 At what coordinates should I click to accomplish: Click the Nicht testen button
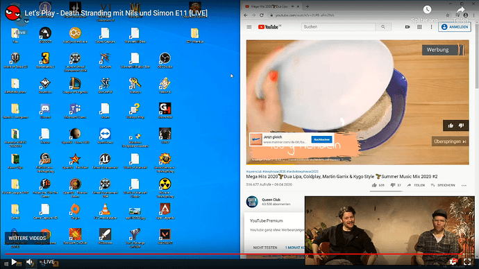[x=265, y=248]
